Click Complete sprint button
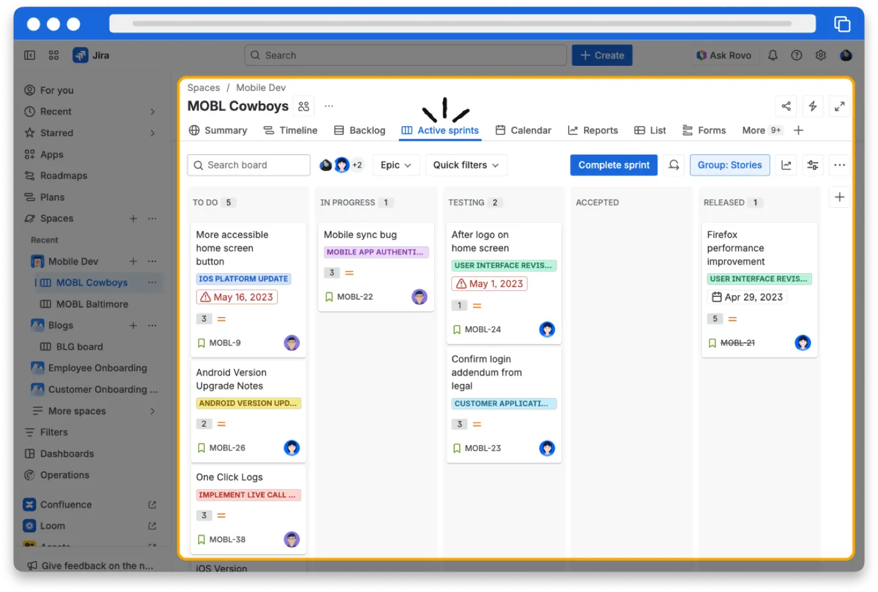 click(x=614, y=165)
